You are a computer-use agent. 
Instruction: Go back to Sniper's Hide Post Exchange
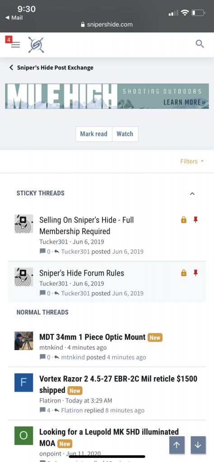coord(51,68)
